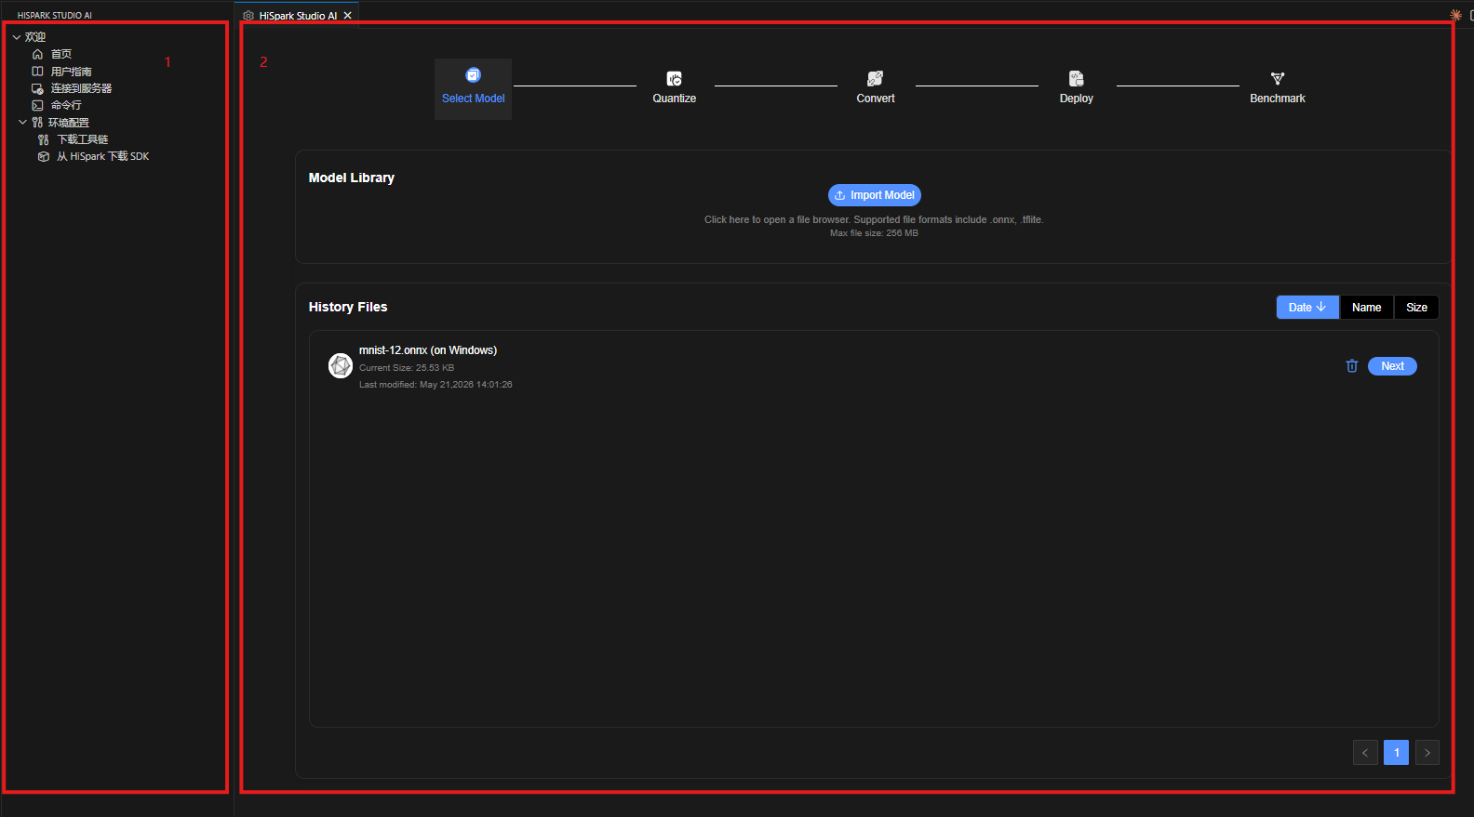Screen dimensions: 1474x817
Task: Sort history files by Name
Action: click(x=1366, y=308)
